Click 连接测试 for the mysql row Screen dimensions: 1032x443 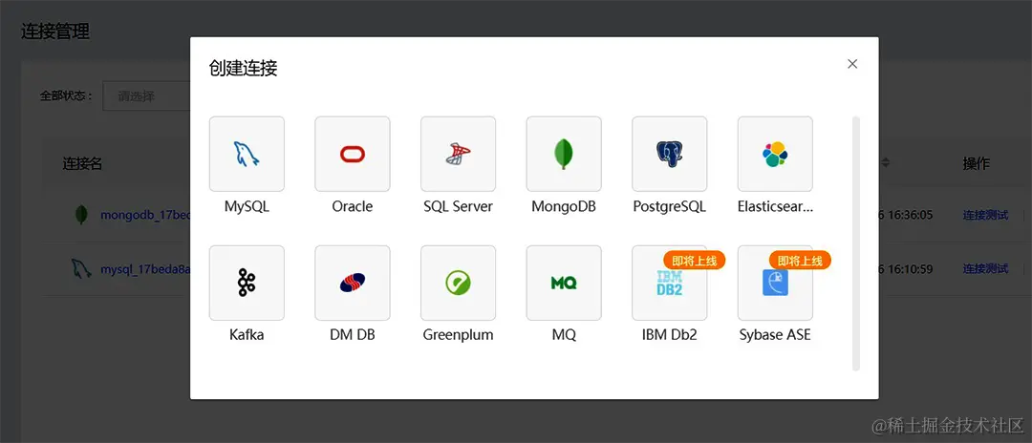point(985,268)
